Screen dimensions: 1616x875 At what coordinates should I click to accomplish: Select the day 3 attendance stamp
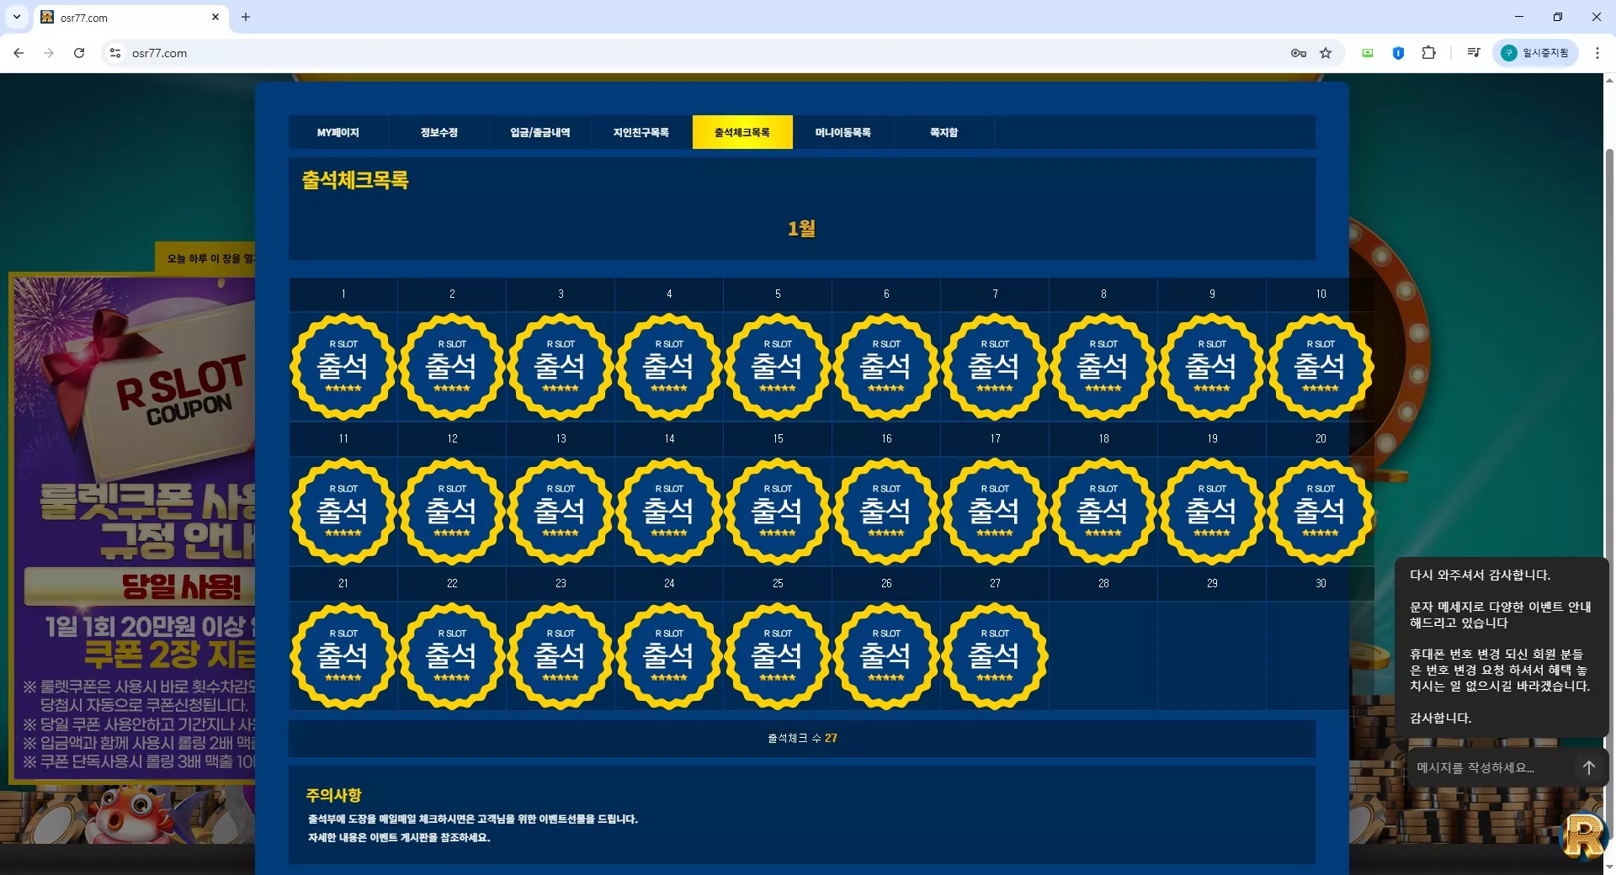click(561, 367)
